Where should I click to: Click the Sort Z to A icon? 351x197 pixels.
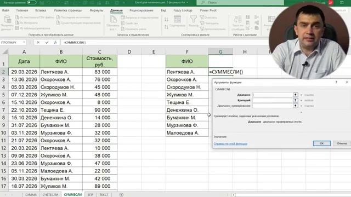[166, 27]
